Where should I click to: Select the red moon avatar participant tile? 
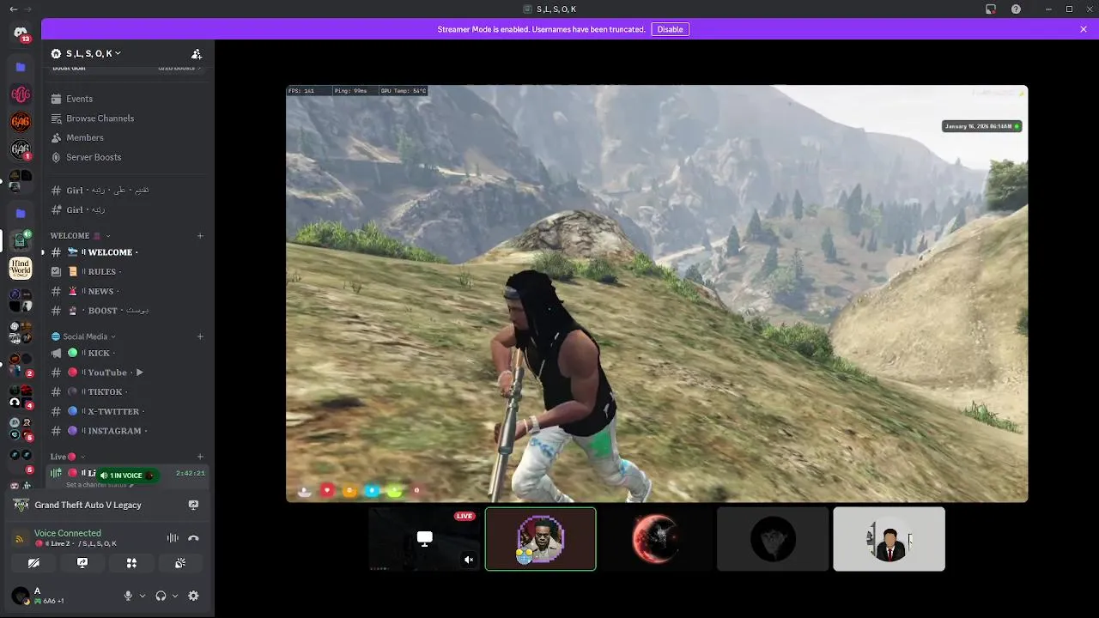[656, 539]
